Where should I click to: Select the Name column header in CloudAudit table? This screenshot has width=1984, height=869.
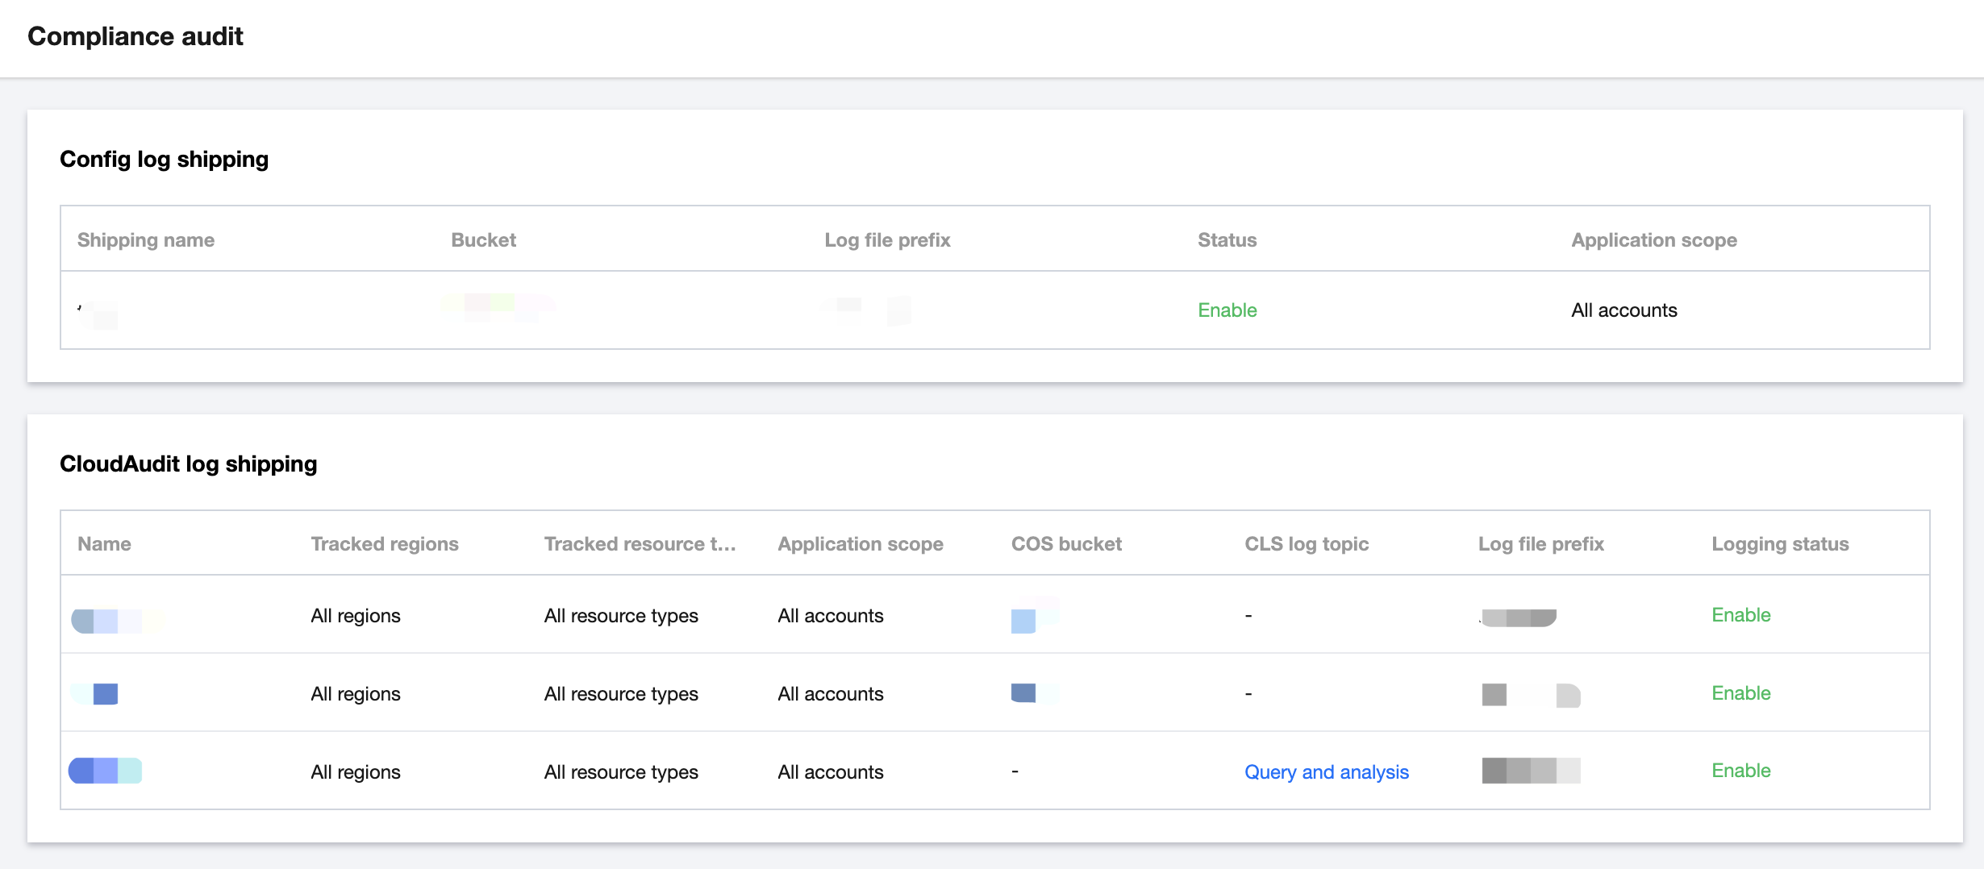[104, 544]
